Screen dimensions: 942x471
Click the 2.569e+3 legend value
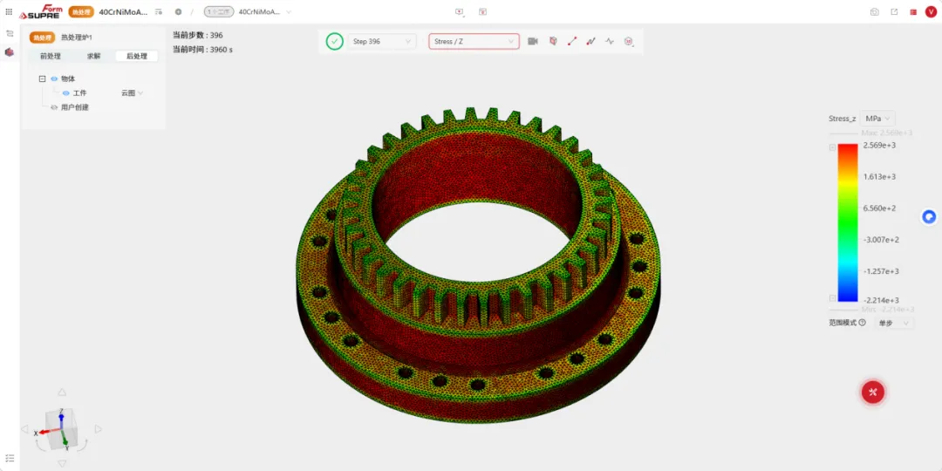(x=879, y=146)
